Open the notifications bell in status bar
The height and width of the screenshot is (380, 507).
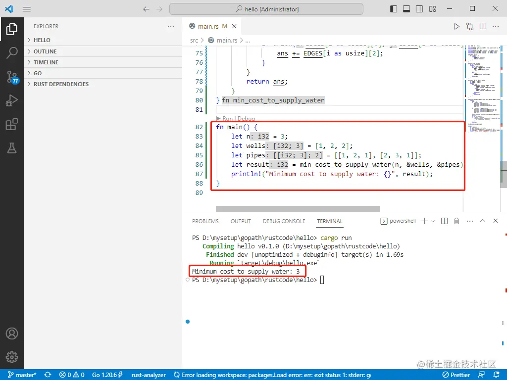coord(497,375)
